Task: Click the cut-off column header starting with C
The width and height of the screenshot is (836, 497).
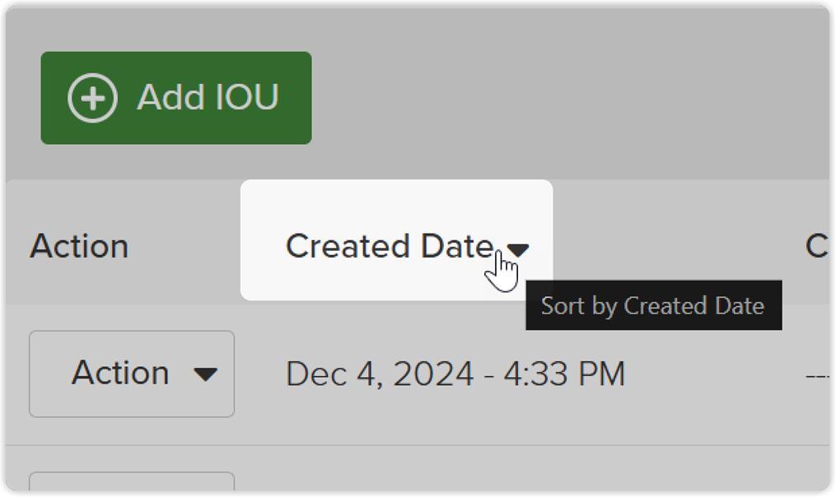Action: 817,246
